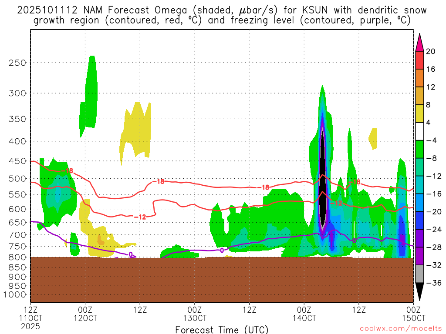The height and width of the screenshot is (334, 446).
Task: Click the 900 pressure level label
Action: point(17,277)
